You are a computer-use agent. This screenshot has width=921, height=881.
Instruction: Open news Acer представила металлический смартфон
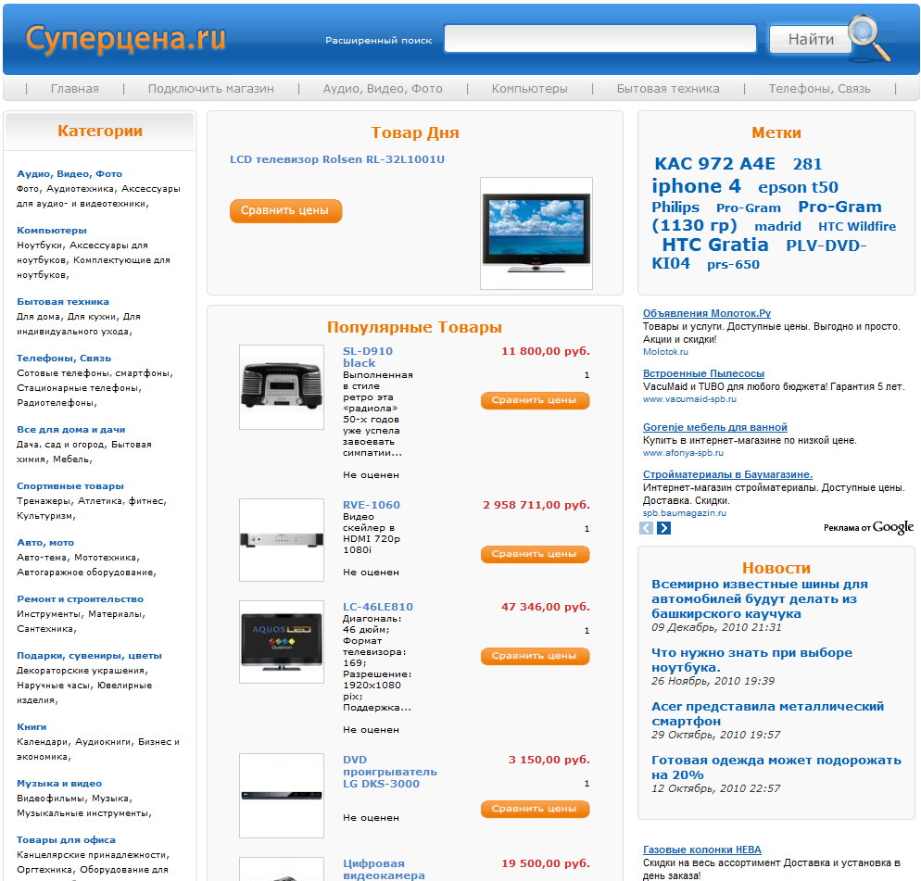coord(767,713)
